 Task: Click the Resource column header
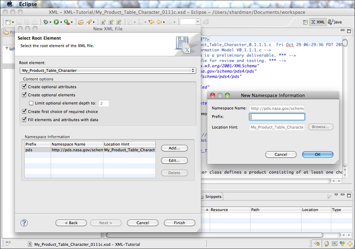tap(230, 210)
